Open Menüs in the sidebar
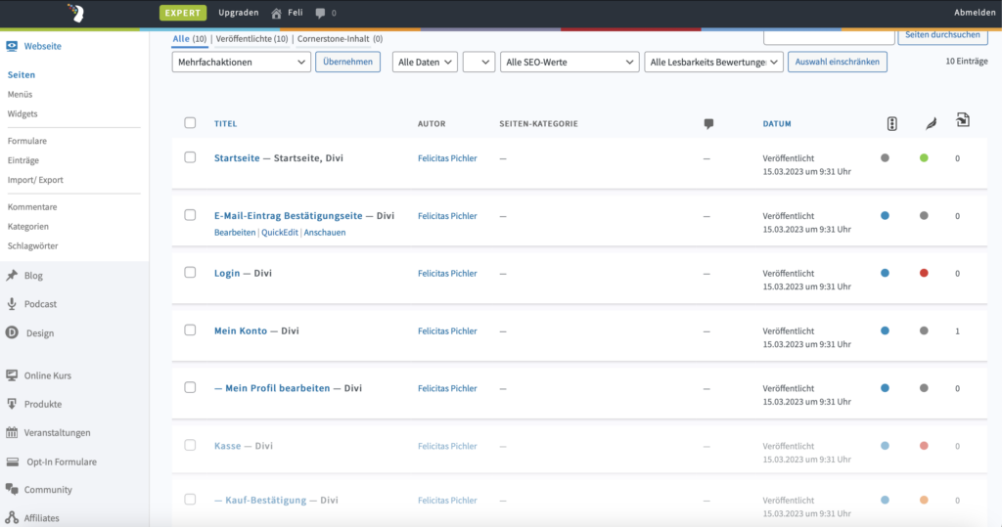 click(20, 94)
